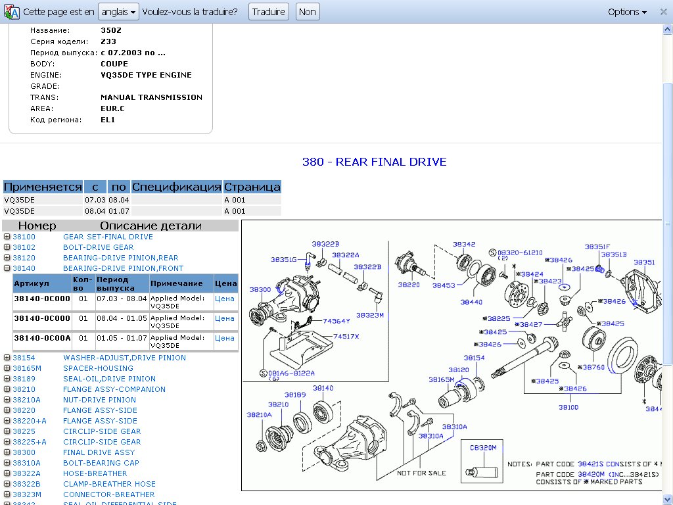Close the translation bar with the X

pyautogui.click(x=663, y=12)
